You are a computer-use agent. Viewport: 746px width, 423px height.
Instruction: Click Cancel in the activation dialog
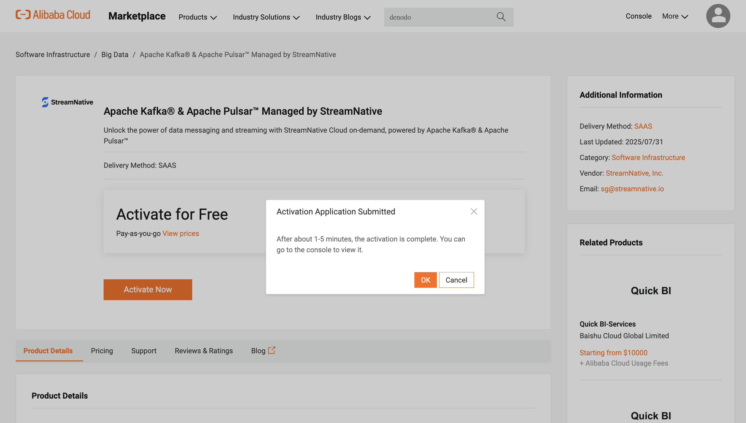point(456,280)
